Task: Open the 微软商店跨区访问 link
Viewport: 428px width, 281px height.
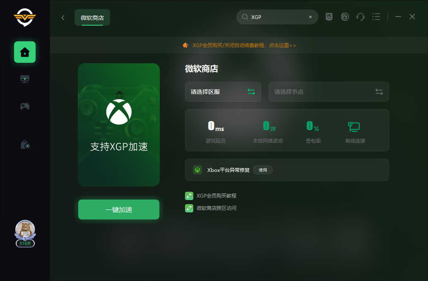Action: pos(216,208)
